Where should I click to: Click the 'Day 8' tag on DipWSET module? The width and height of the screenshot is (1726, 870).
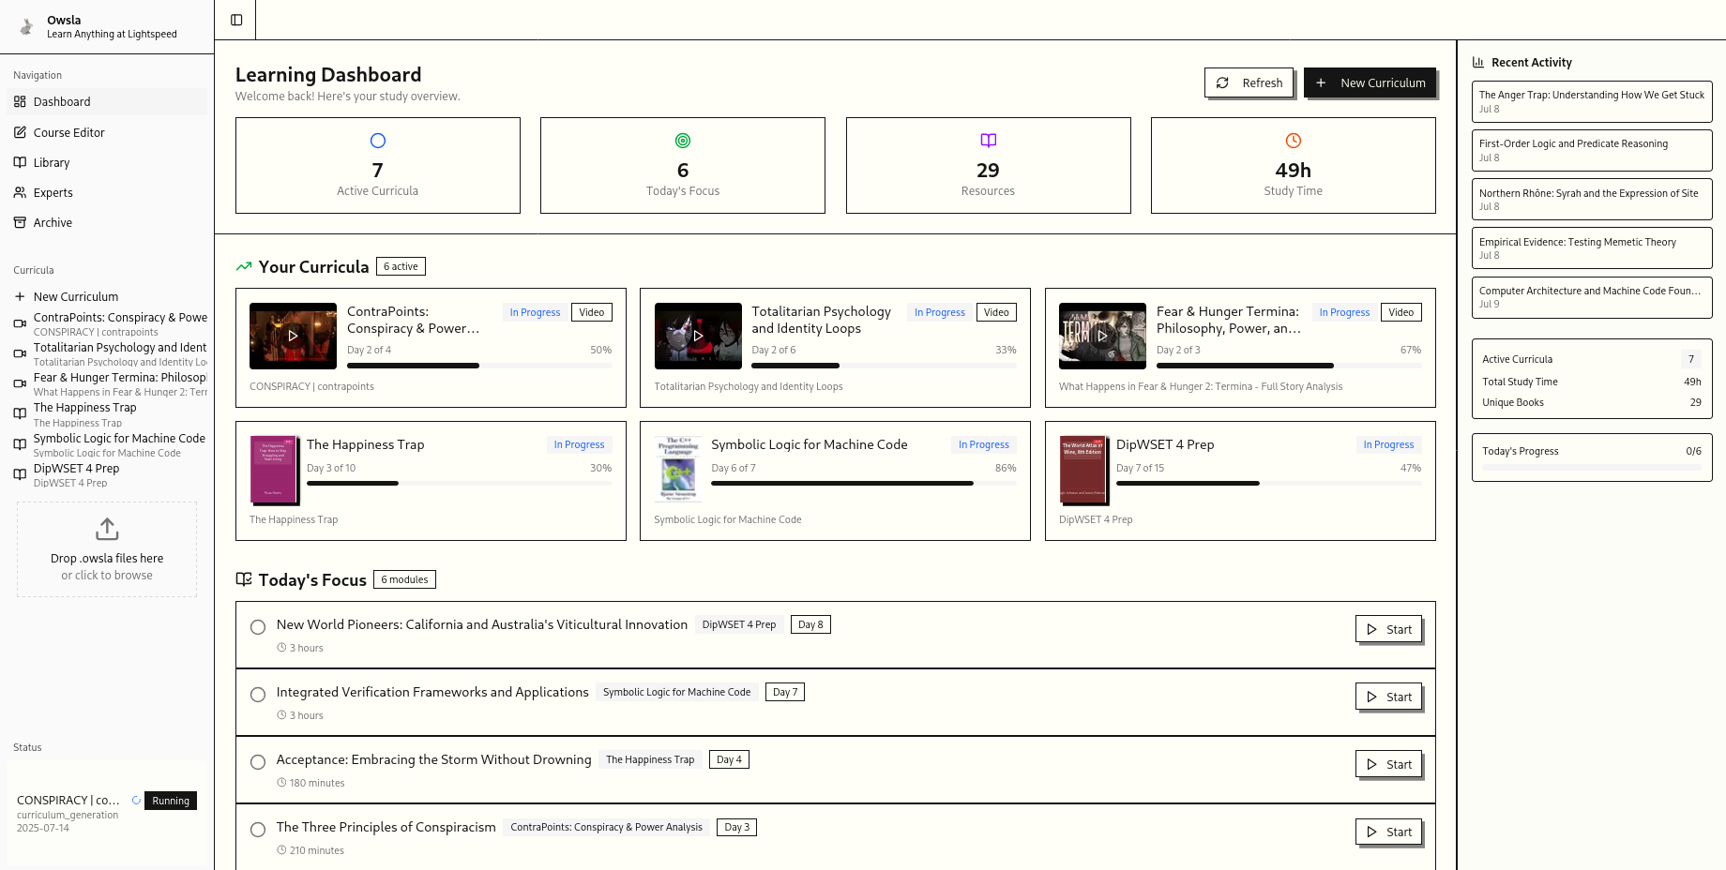point(810,623)
